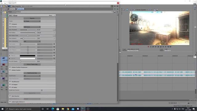Click the Glow Radius value field
The image size is (197, 111).
tap(45, 33)
